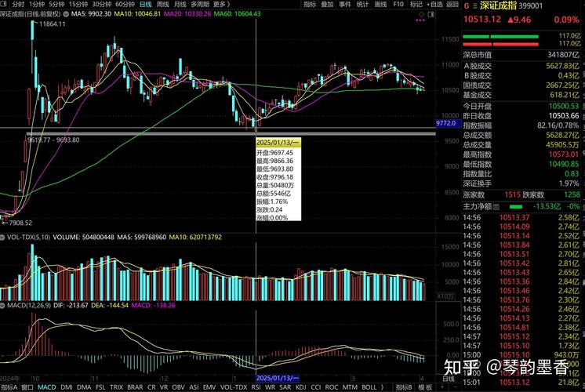The height and width of the screenshot is (392, 585).
Task: Click the 叠加 overlay tool
Action: [x=327, y=4]
